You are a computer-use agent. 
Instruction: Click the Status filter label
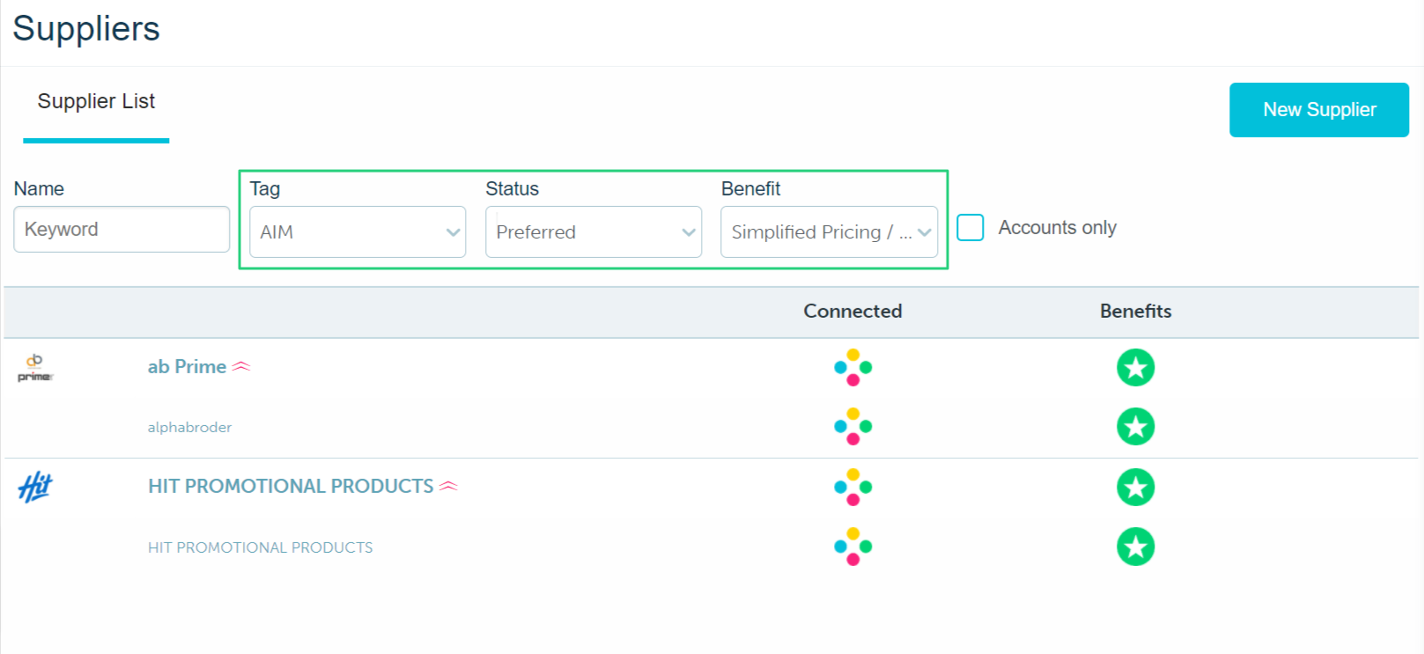[513, 188]
